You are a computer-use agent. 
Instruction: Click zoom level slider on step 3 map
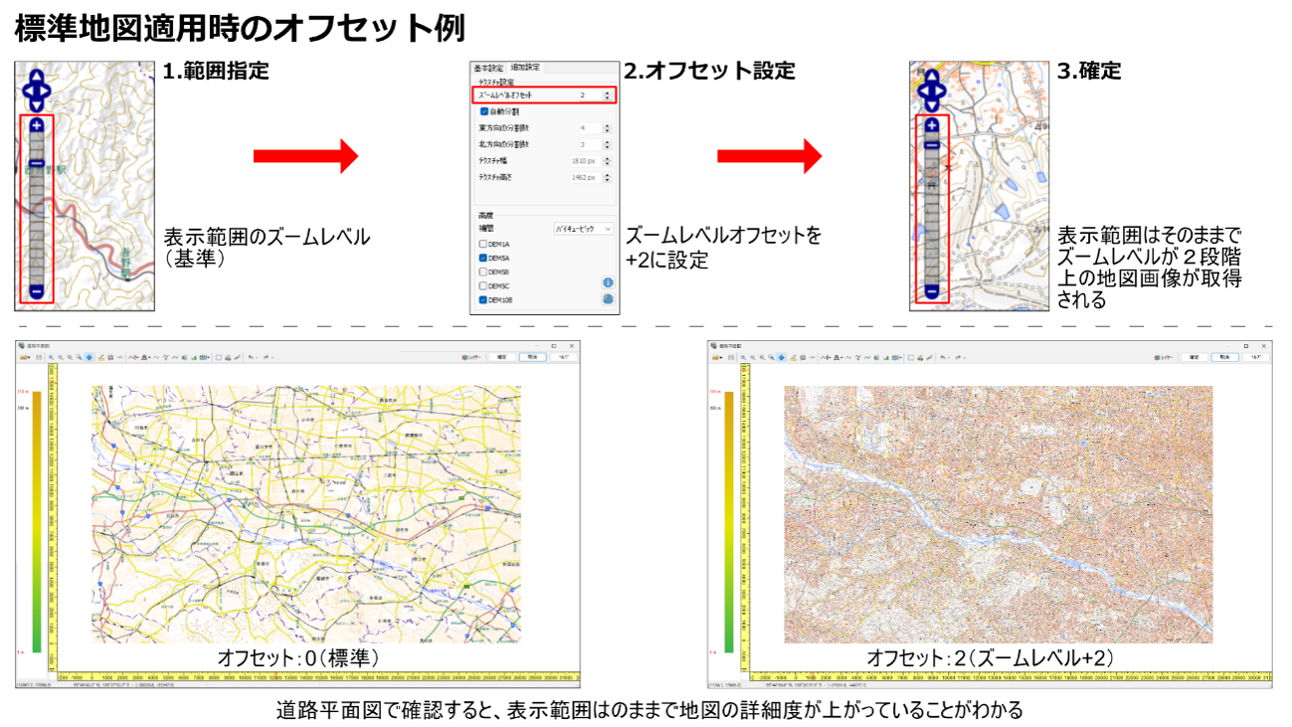tap(931, 209)
